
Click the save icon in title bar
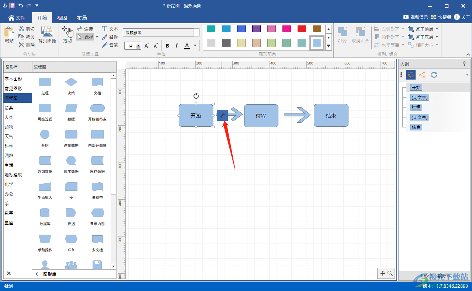12,6
